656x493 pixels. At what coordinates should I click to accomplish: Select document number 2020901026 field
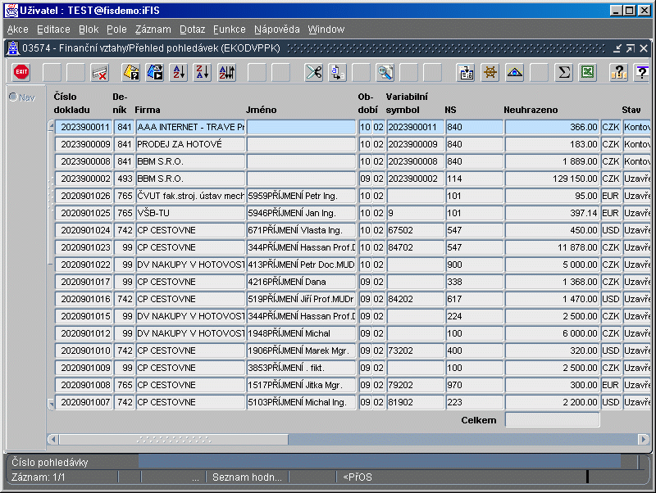83,197
